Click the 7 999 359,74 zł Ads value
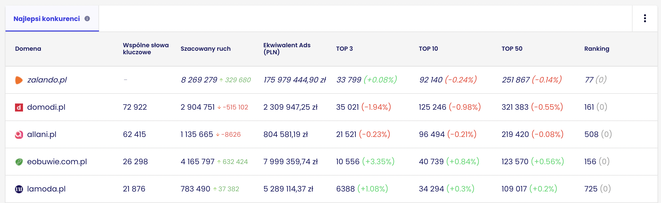 coord(291,161)
